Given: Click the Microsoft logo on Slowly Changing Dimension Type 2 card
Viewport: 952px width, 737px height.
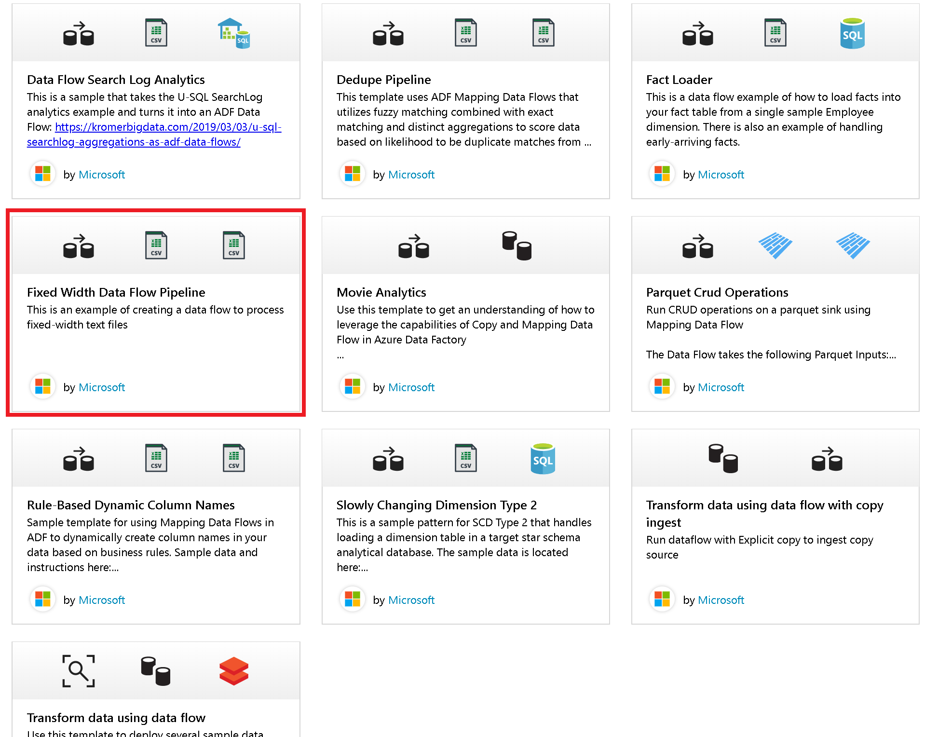Looking at the screenshot, I should 353,599.
